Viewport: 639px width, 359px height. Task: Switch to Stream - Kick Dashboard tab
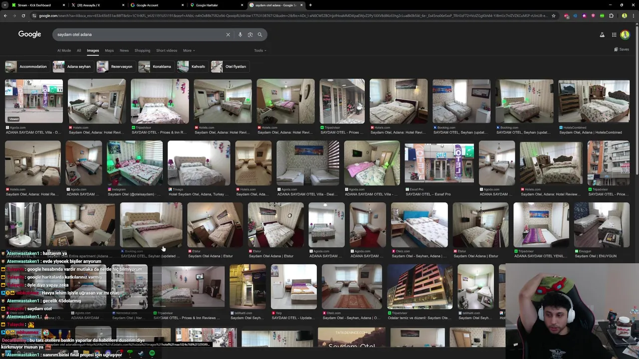[37, 5]
